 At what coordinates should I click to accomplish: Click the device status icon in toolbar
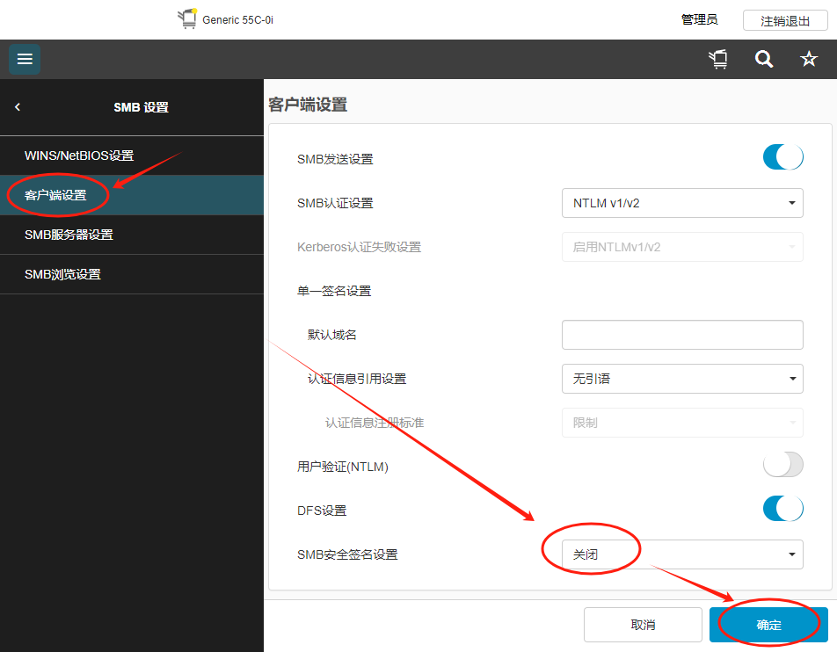(x=718, y=59)
